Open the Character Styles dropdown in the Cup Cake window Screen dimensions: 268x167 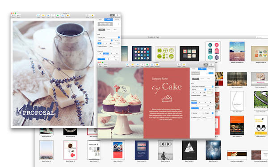[208, 95]
